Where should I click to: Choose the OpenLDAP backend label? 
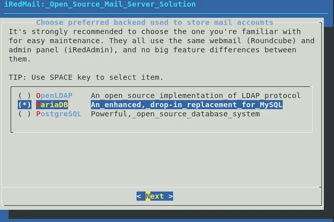[x=54, y=96]
